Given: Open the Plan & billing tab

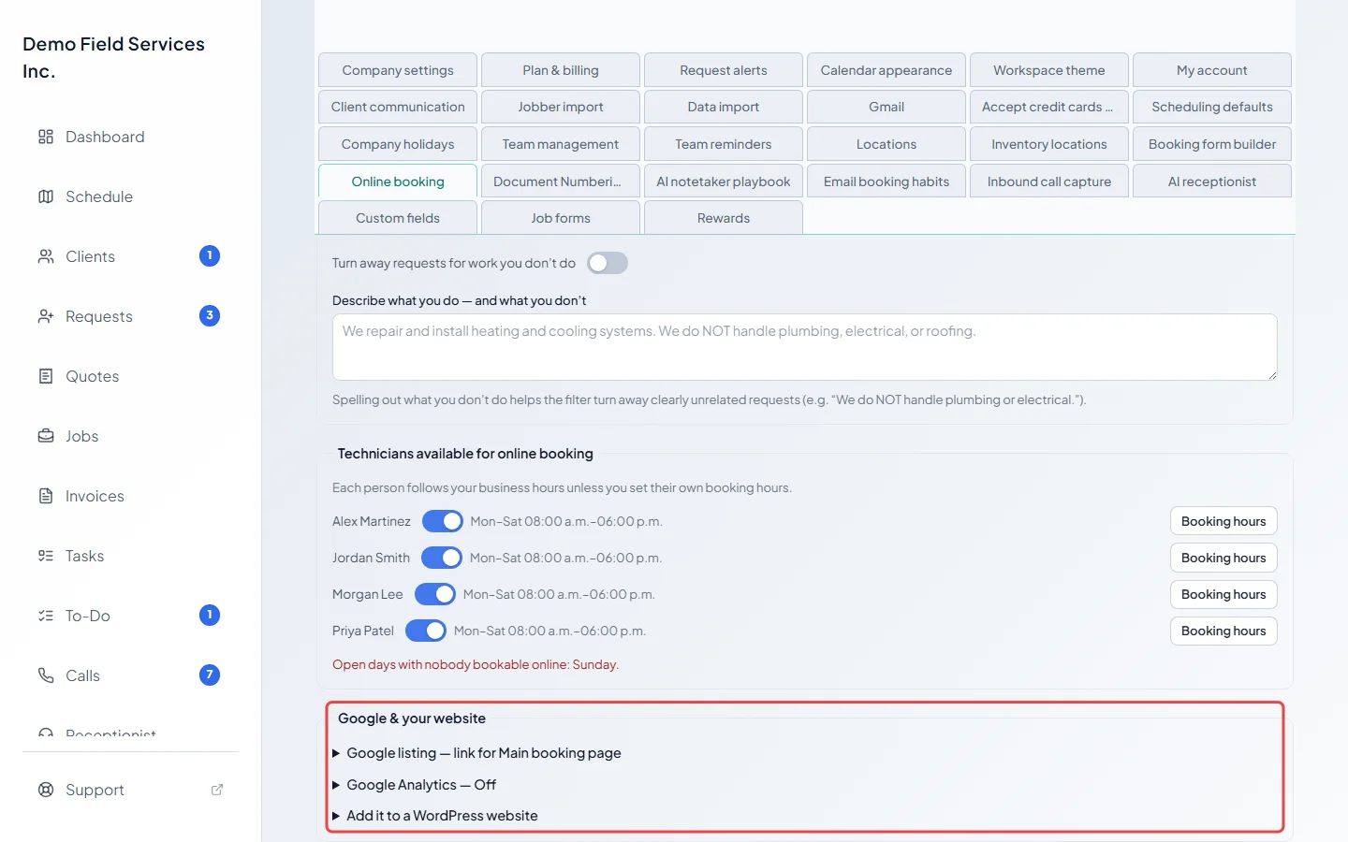Looking at the screenshot, I should tap(561, 70).
